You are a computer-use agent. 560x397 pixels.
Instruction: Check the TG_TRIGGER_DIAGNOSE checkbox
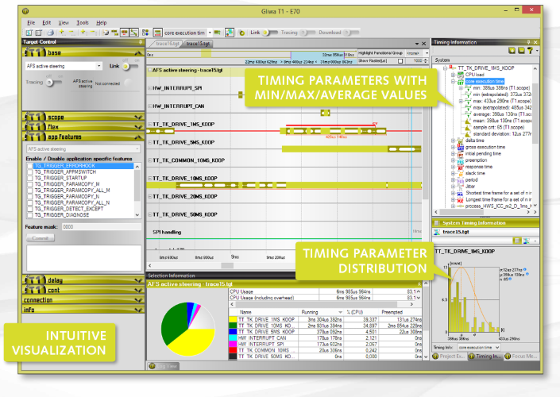pyautogui.click(x=30, y=215)
